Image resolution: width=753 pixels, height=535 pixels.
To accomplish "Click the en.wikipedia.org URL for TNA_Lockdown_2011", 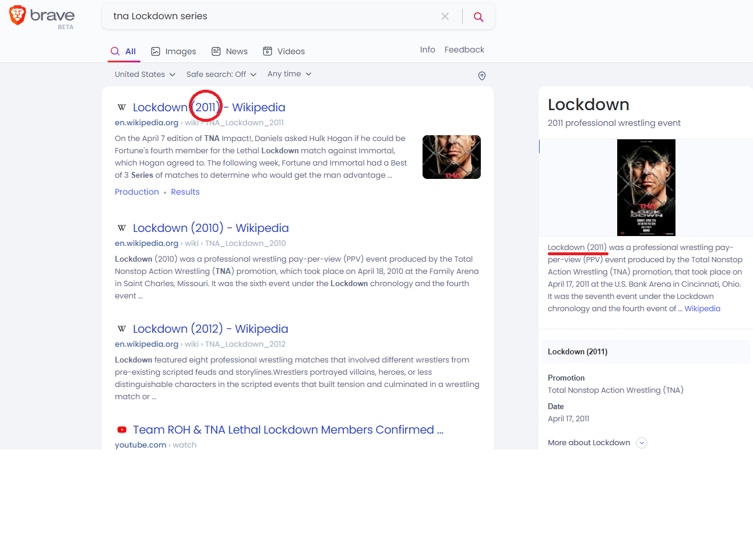I will click(199, 122).
